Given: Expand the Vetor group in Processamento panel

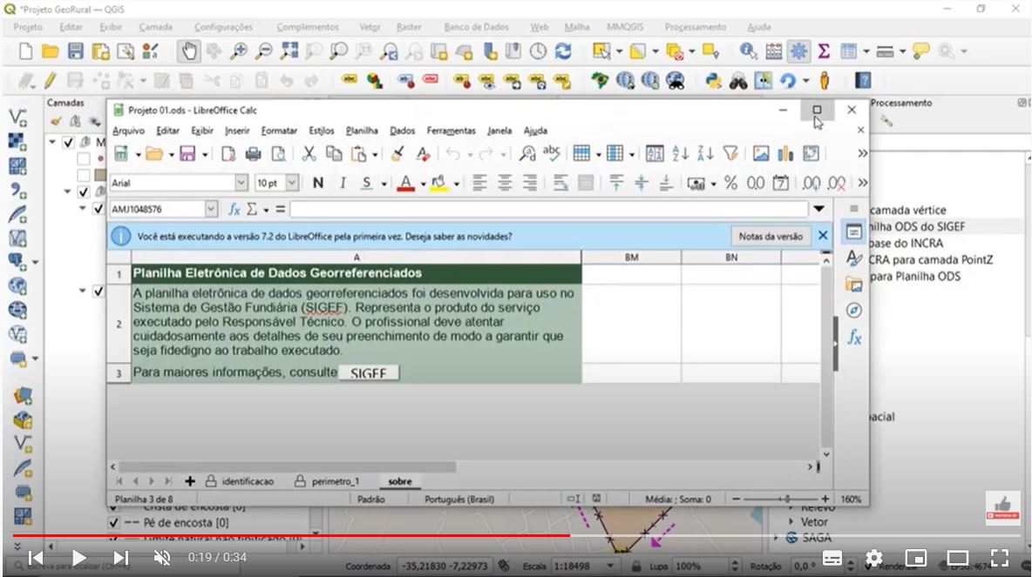Looking at the screenshot, I should (x=791, y=522).
